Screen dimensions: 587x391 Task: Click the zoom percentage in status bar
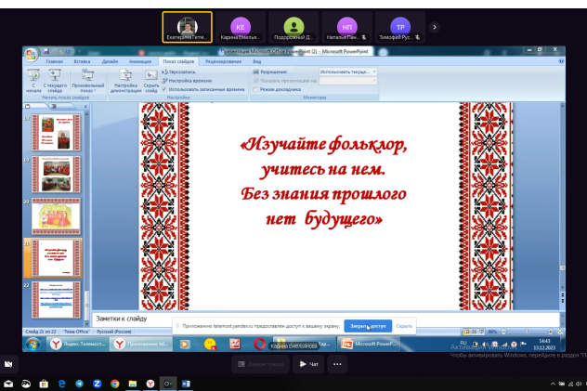click(x=492, y=332)
